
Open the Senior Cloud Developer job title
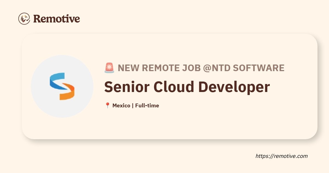point(187,87)
